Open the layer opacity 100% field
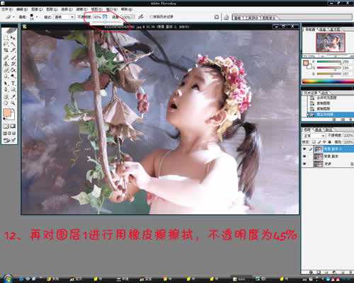This screenshot has height=283, width=354. click(348, 135)
